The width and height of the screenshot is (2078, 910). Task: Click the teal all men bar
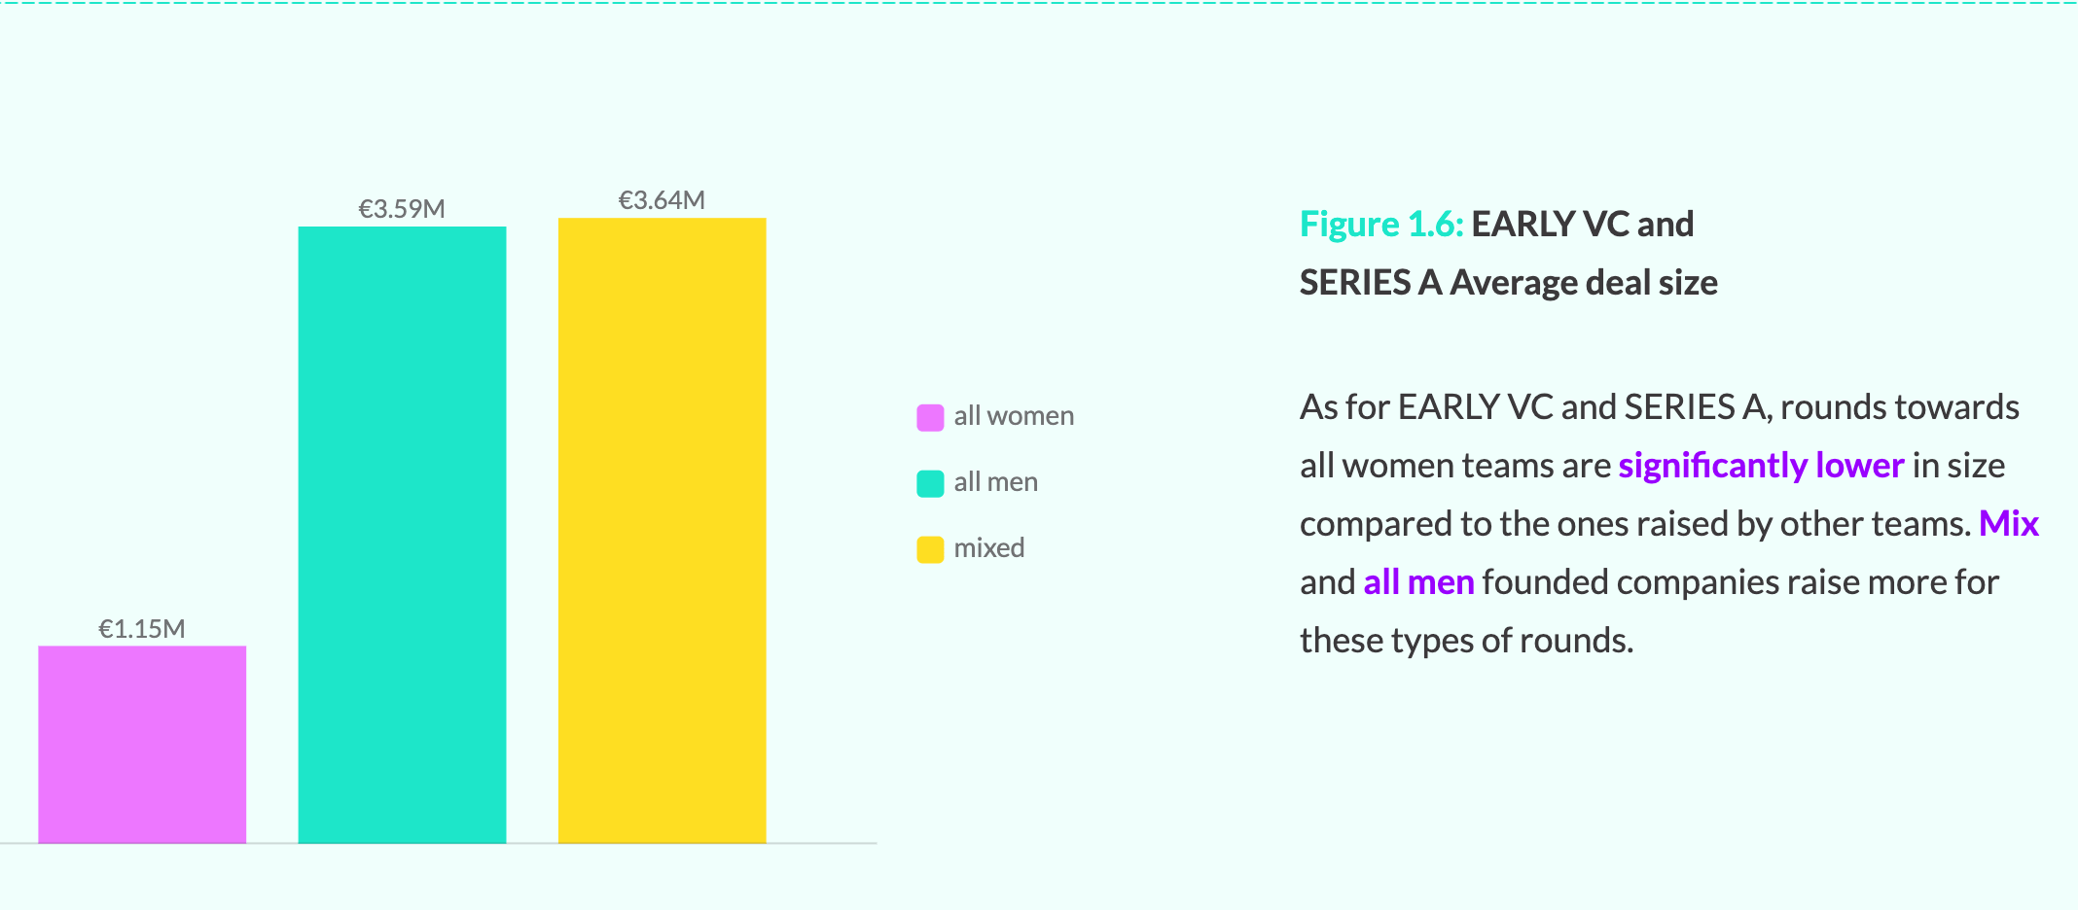click(x=402, y=535)
